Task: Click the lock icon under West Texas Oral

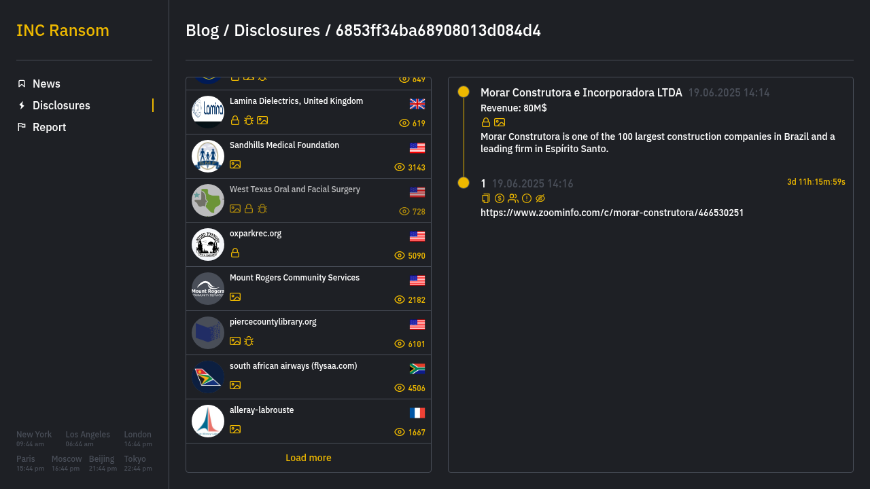Action: 249,209
